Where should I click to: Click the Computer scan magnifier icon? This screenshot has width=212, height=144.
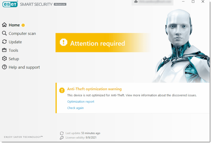(4, 33)
